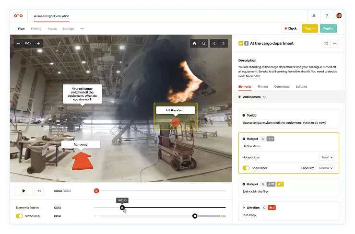The width and height of the screenshot is (355, 234).
Task: Click the shuffle icon beside scene title
Action: pos(325,43)
